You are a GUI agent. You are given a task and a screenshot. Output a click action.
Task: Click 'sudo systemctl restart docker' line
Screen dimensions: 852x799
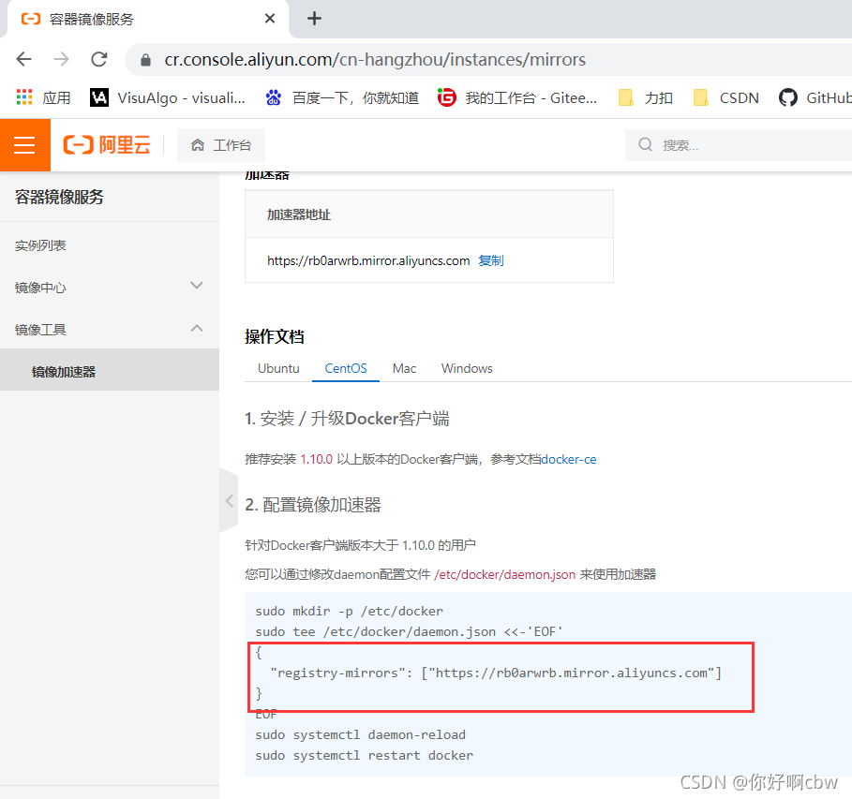tap(364, 756)
